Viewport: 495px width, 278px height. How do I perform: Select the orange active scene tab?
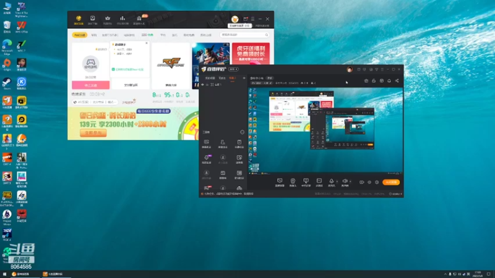233,78
